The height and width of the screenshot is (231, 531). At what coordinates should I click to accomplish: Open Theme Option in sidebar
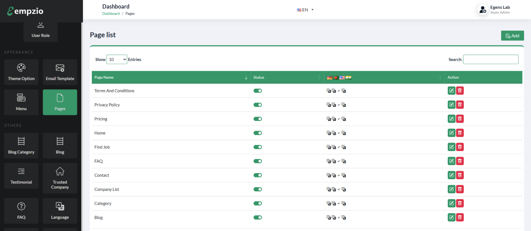pos(21,72)
